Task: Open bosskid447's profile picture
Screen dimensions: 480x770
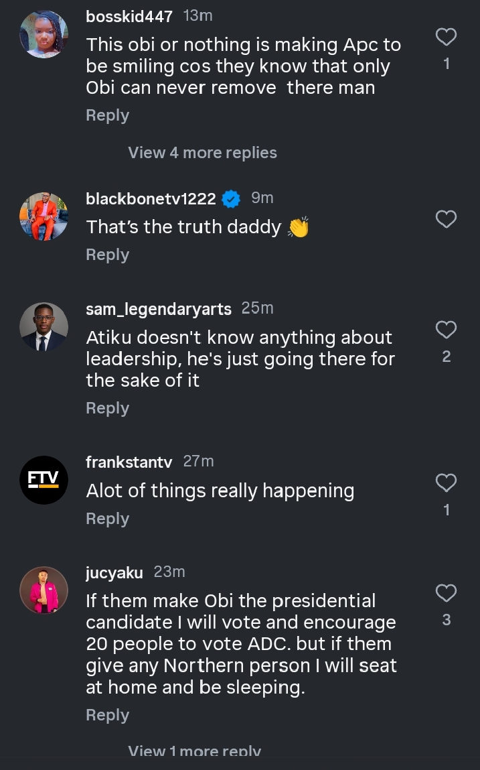Action: [x=44, y=34]
